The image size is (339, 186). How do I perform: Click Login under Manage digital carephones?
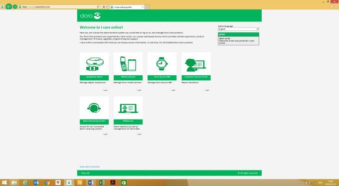point(105,90)
